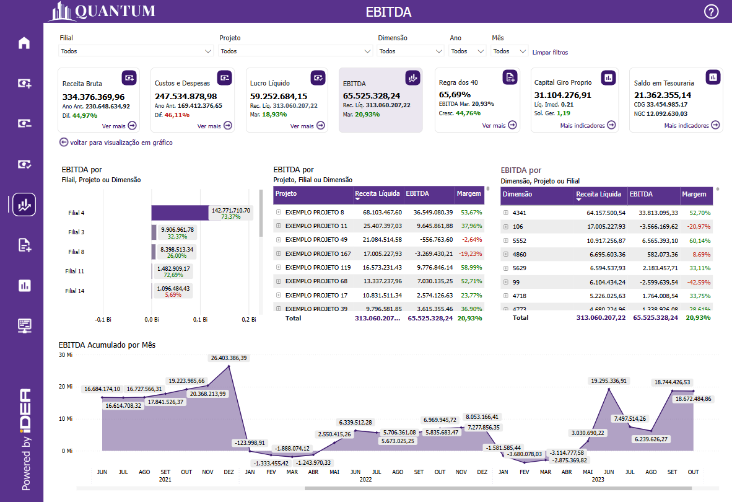
Task: Click the Receita Bruta card icon
Action: (x=129, y=77)
